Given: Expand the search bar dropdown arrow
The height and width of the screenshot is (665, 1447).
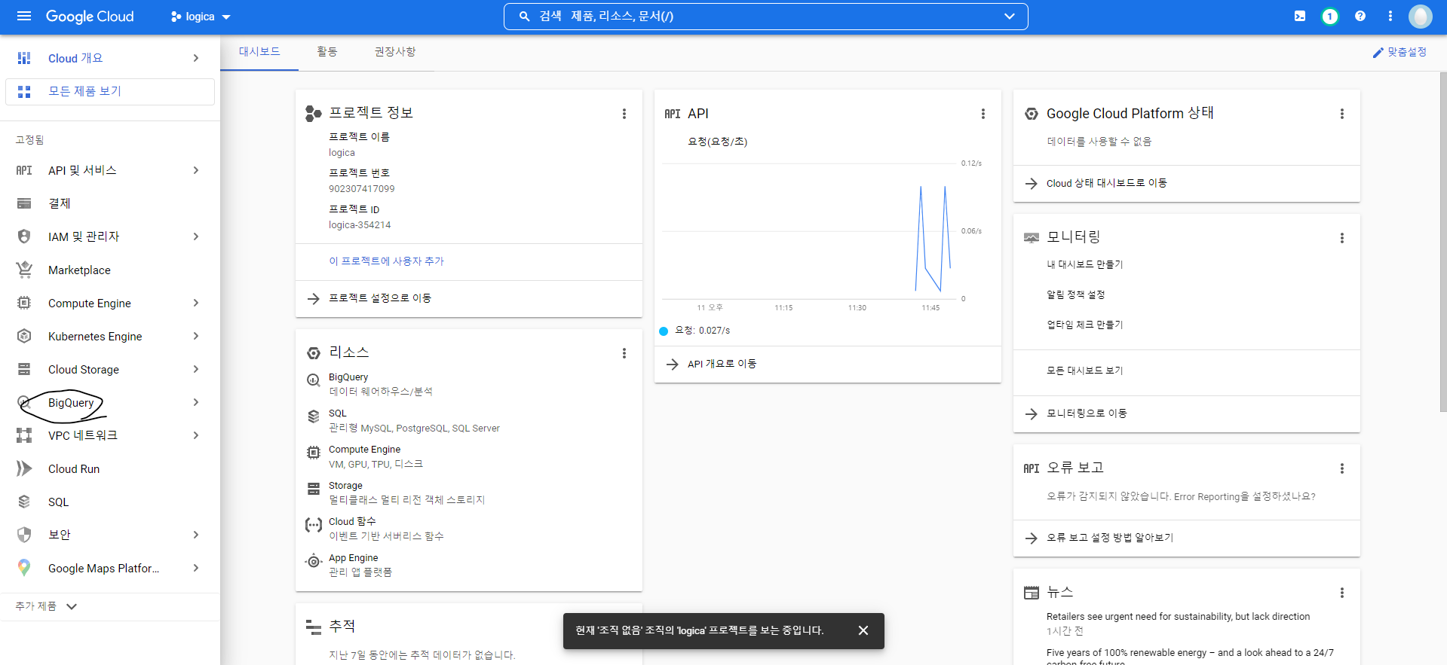Looking at the screenshot, I should [1010, 17].
